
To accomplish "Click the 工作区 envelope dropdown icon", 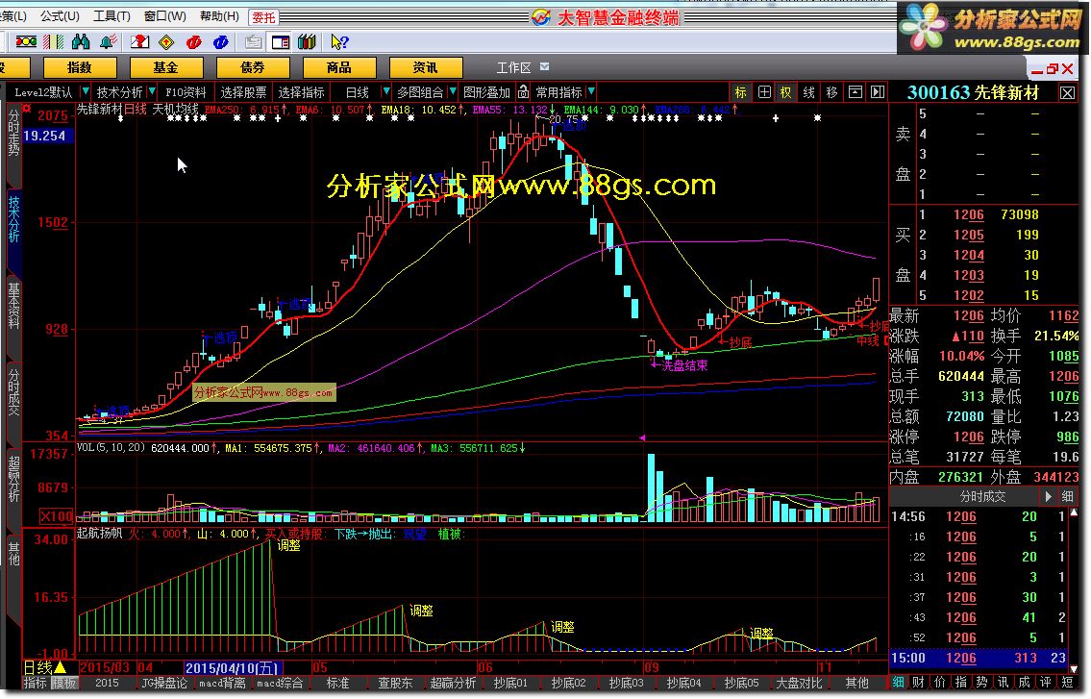I will (x=545, y=67).
